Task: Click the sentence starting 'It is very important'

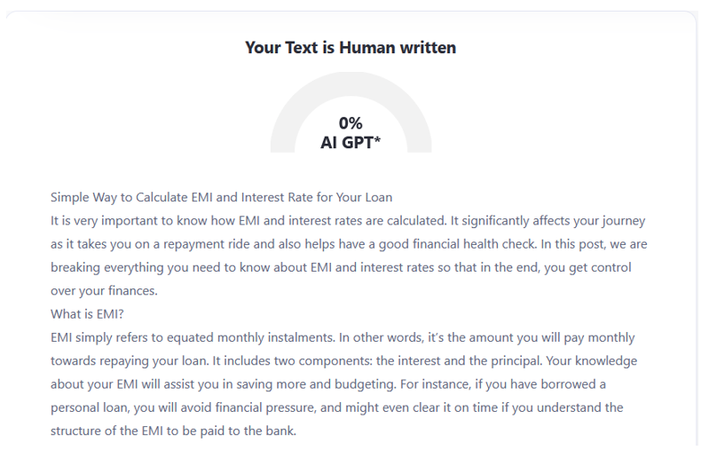Action: (x=248, y=221)
